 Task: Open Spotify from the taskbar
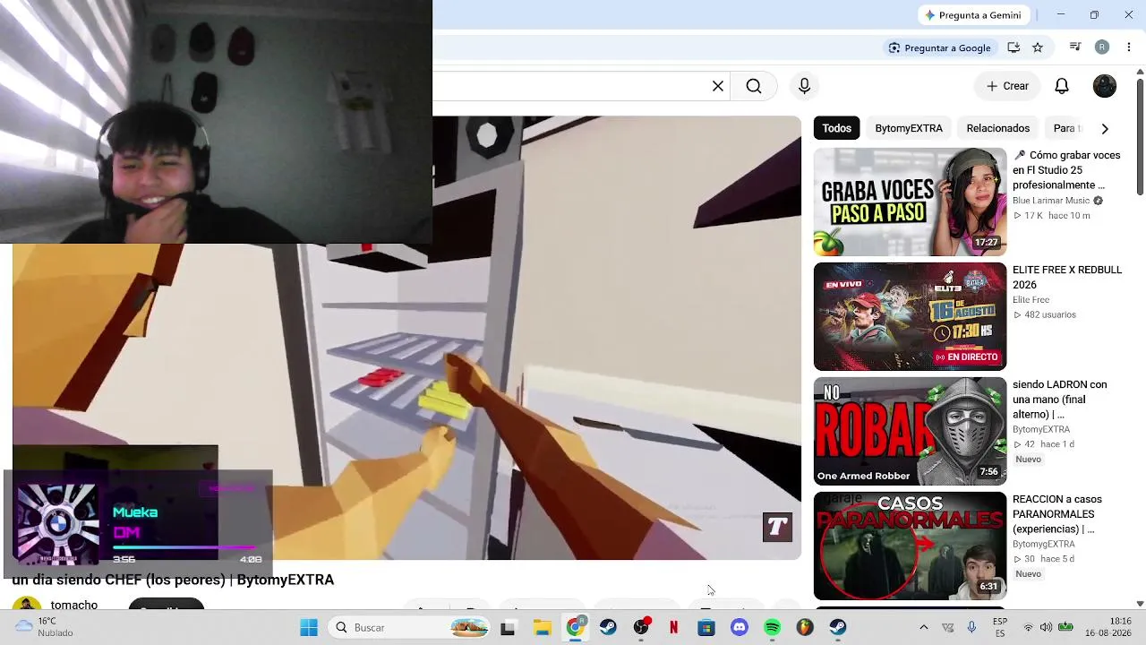(x=773, y=627)
